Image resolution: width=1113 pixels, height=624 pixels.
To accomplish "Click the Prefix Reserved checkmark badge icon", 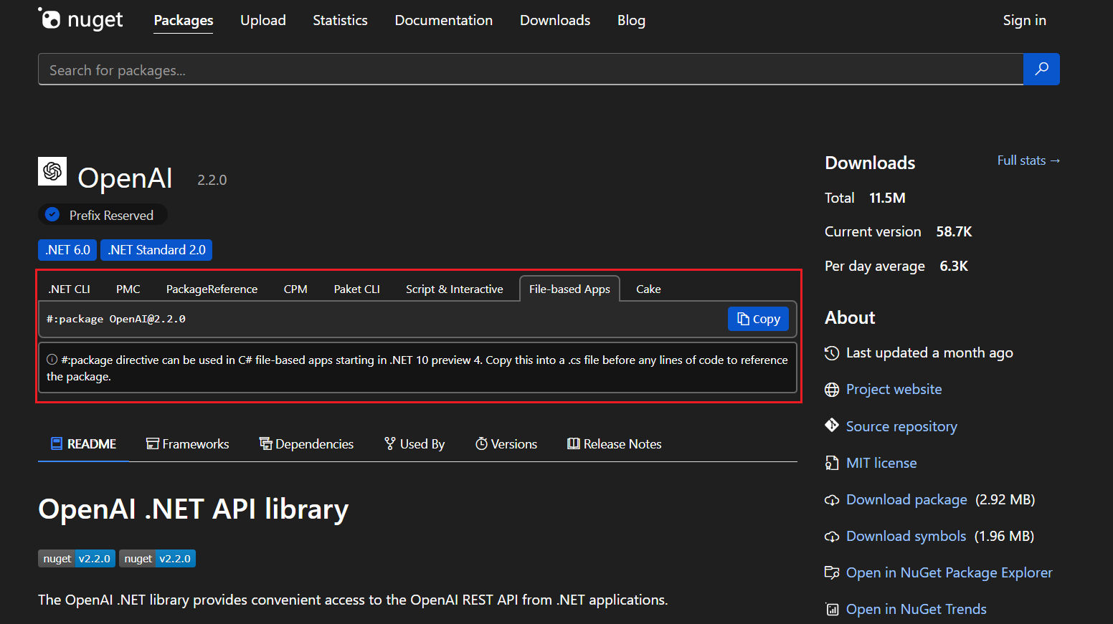I will tap(52, 214).
